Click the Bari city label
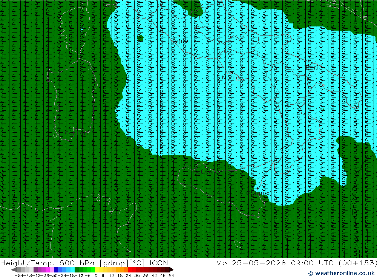 (312, 68)
